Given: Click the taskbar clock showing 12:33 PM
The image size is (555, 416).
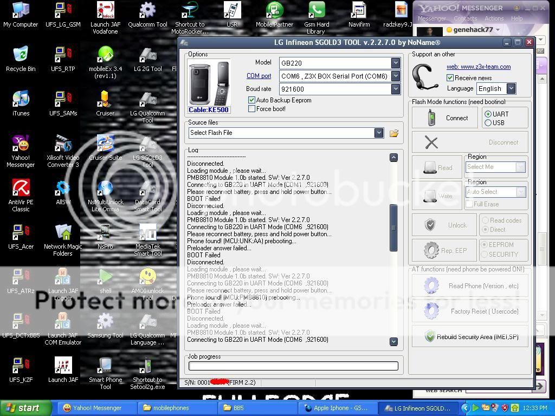Looking at the screenshot, I should 535,408.
